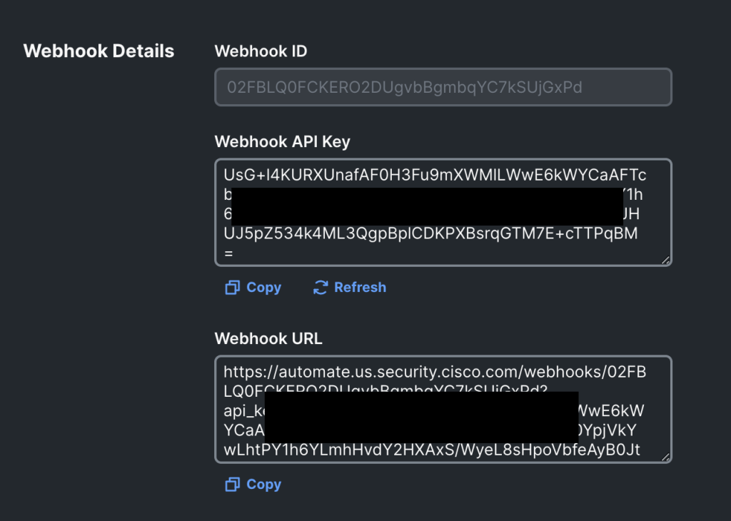Click inside the Webhook URL textarea

point(443,408)
